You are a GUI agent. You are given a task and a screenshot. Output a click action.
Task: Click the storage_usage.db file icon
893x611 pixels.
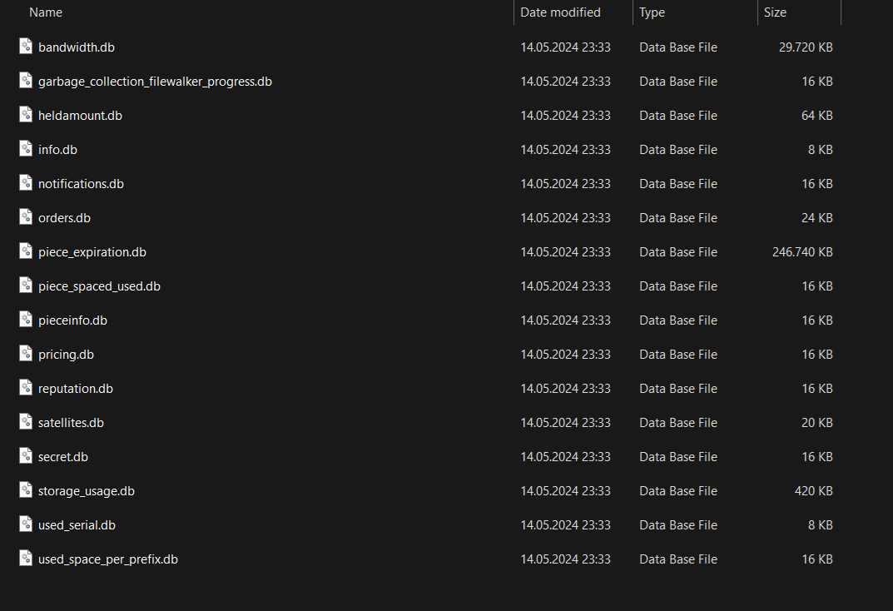(26, 490)
